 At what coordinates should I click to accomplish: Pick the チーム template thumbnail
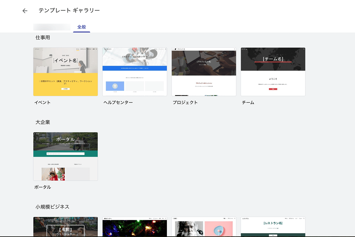[x=273, y=72]
